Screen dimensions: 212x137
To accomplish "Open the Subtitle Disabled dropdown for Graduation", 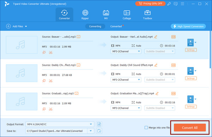I will (160, 108).
